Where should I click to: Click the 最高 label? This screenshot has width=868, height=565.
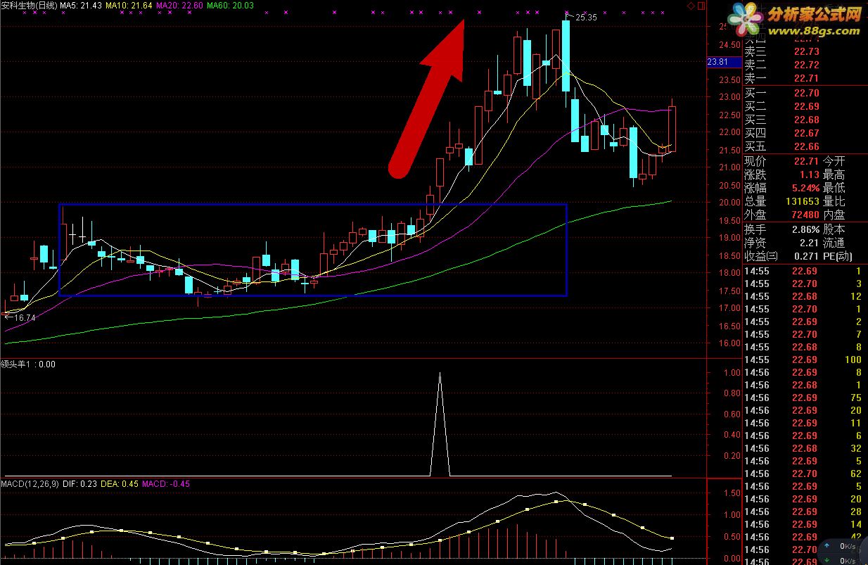(x=834, y=174)
